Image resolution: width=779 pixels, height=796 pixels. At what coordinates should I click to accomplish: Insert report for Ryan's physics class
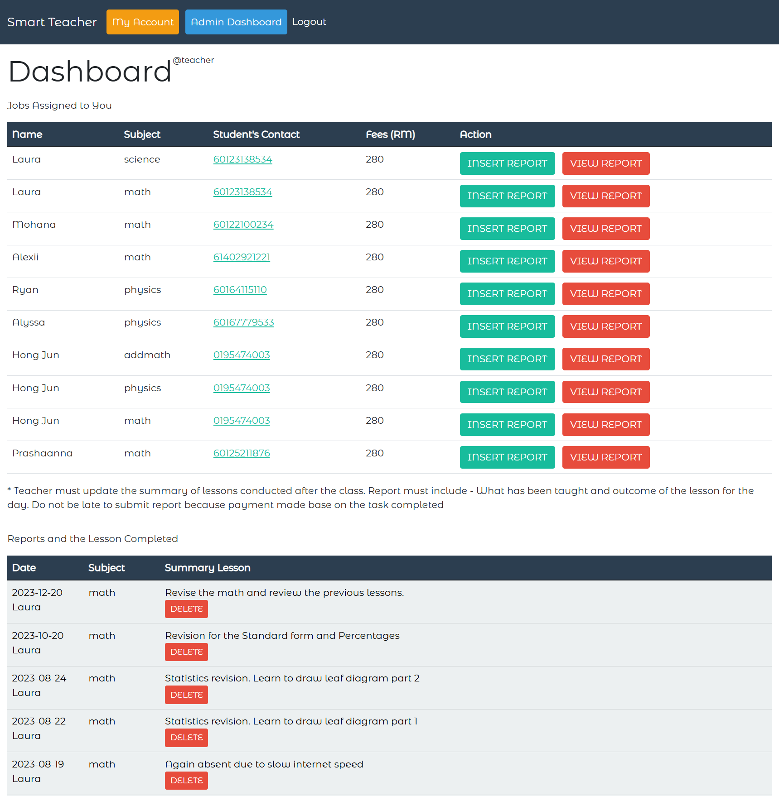507,294
